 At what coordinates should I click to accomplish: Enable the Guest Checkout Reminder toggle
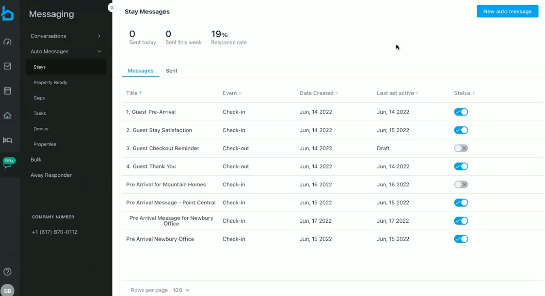click(461, 148)
